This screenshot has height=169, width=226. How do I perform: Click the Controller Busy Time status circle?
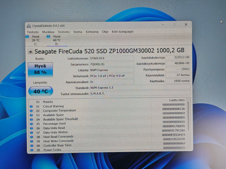[32, 146]
